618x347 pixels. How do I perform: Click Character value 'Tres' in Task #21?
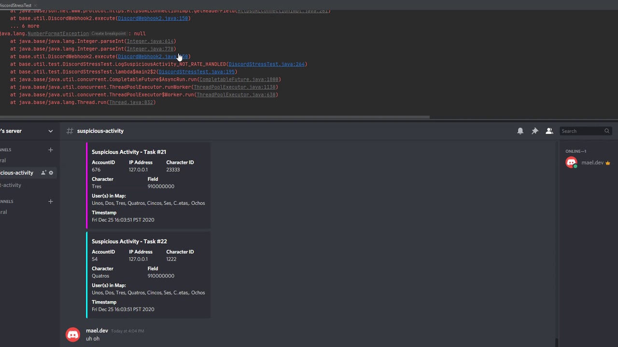[x=97, y=187]
